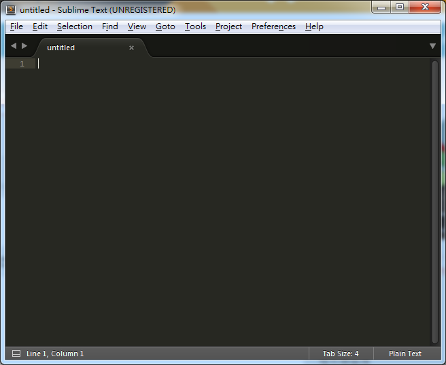Open the Preferences menu

tap(273, 26)
